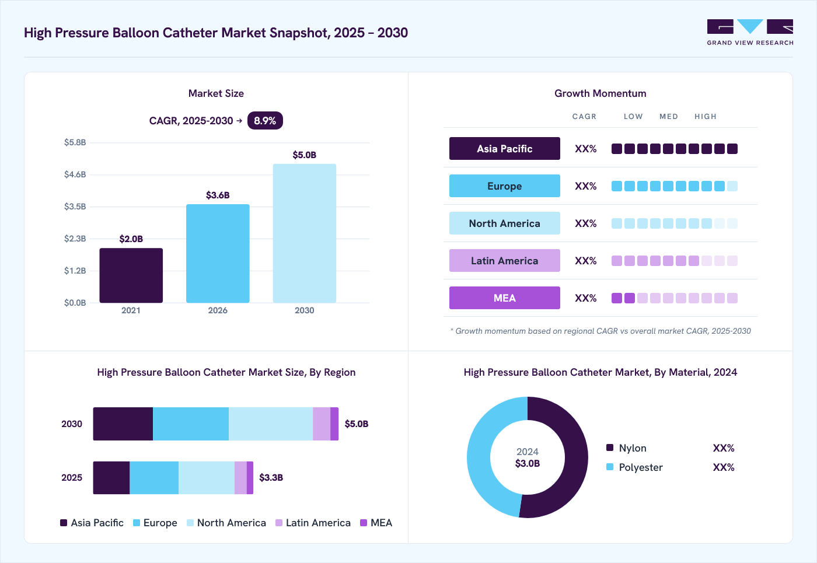Viewport: 817px width, 563px height.
Task: Click the $3.3B total for 2025
Action: point(271,477)
